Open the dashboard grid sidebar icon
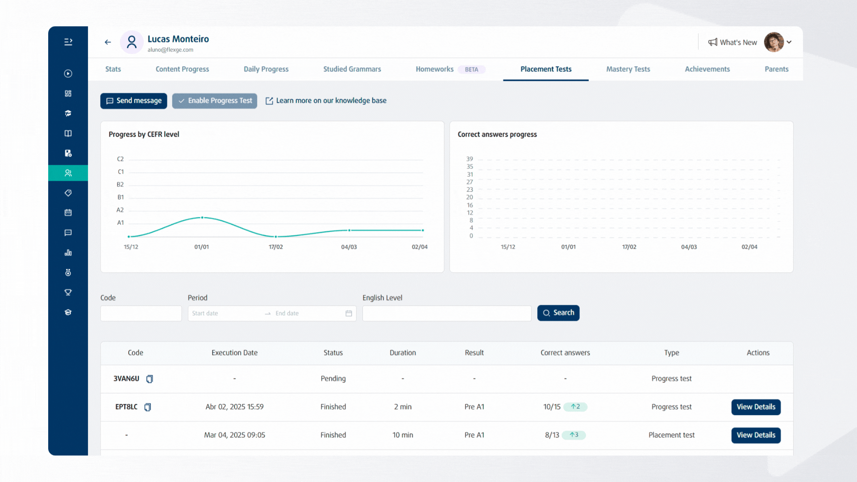The width and height of the screenshot is (857, 482). pyautogui.click(x=68, y=93)
